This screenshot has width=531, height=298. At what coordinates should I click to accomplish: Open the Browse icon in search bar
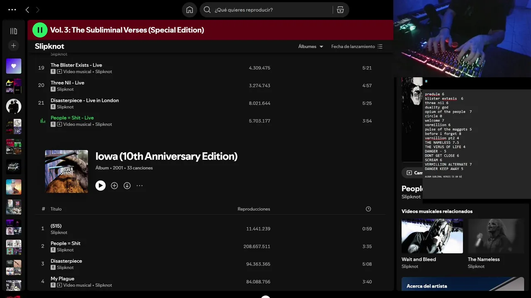[x=340, y=10]
